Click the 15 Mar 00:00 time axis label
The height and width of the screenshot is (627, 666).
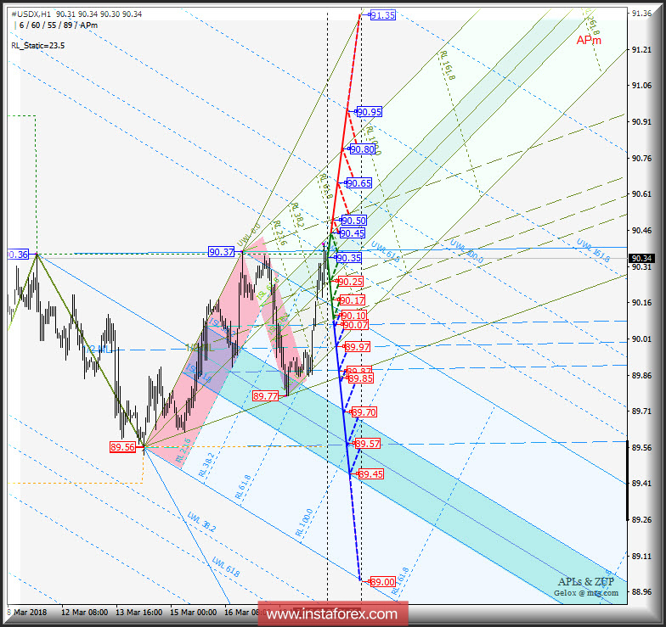(194, 613)
